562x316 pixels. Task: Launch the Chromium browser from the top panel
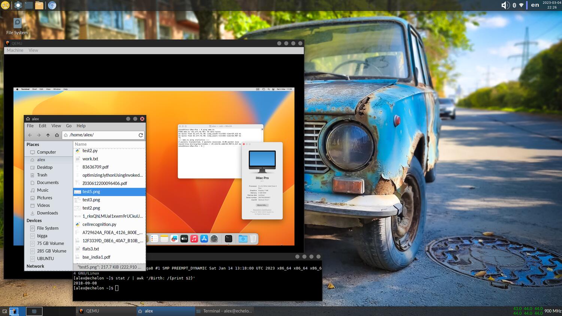click(x=52, y=5)
